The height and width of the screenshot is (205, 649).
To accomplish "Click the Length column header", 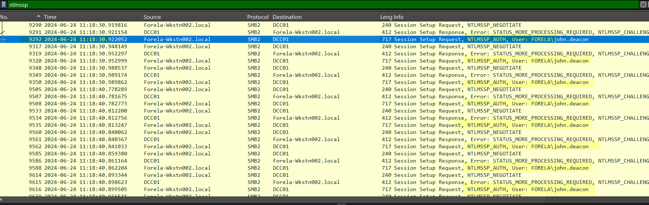I will click(386, 17).
